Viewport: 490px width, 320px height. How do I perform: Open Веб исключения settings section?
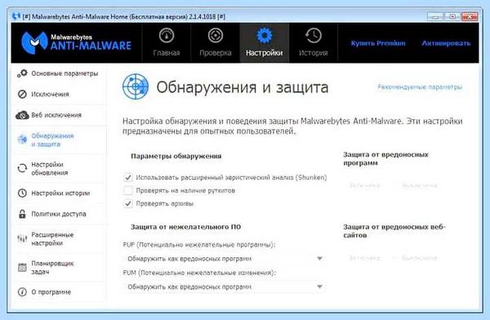point(59,115)
